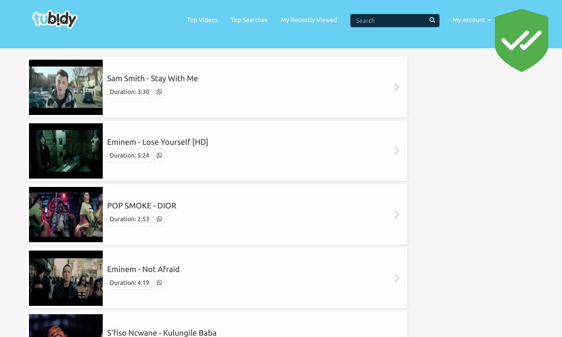Click the green shield checkmark badge
The width and height of the screenshot is (562, 337).
(x=522, y=40)
